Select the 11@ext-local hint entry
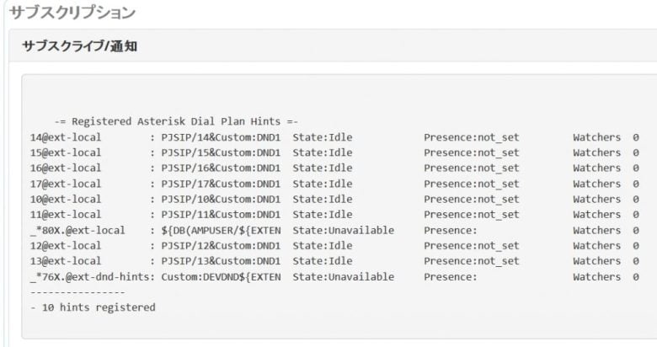The height and width of the screenshot is (347, 657). coord(66,215)
